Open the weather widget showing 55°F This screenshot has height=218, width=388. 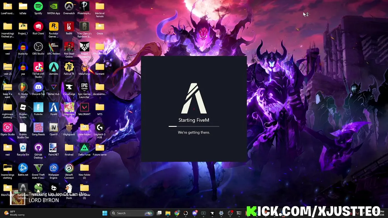pyautogui.click(x=14, y=213)
